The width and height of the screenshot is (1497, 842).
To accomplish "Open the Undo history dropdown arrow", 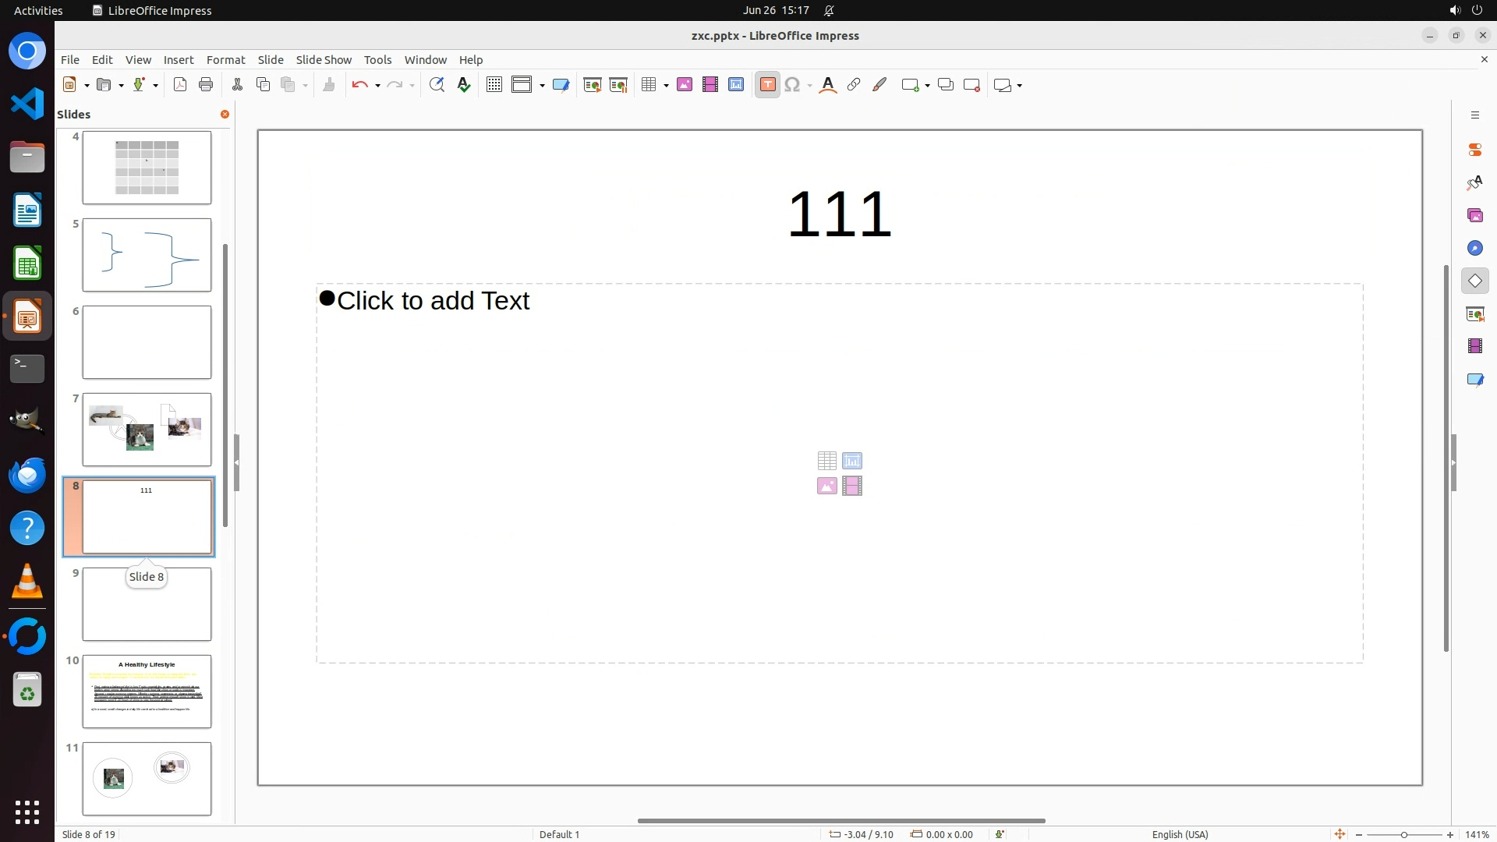I will point(377,86).
